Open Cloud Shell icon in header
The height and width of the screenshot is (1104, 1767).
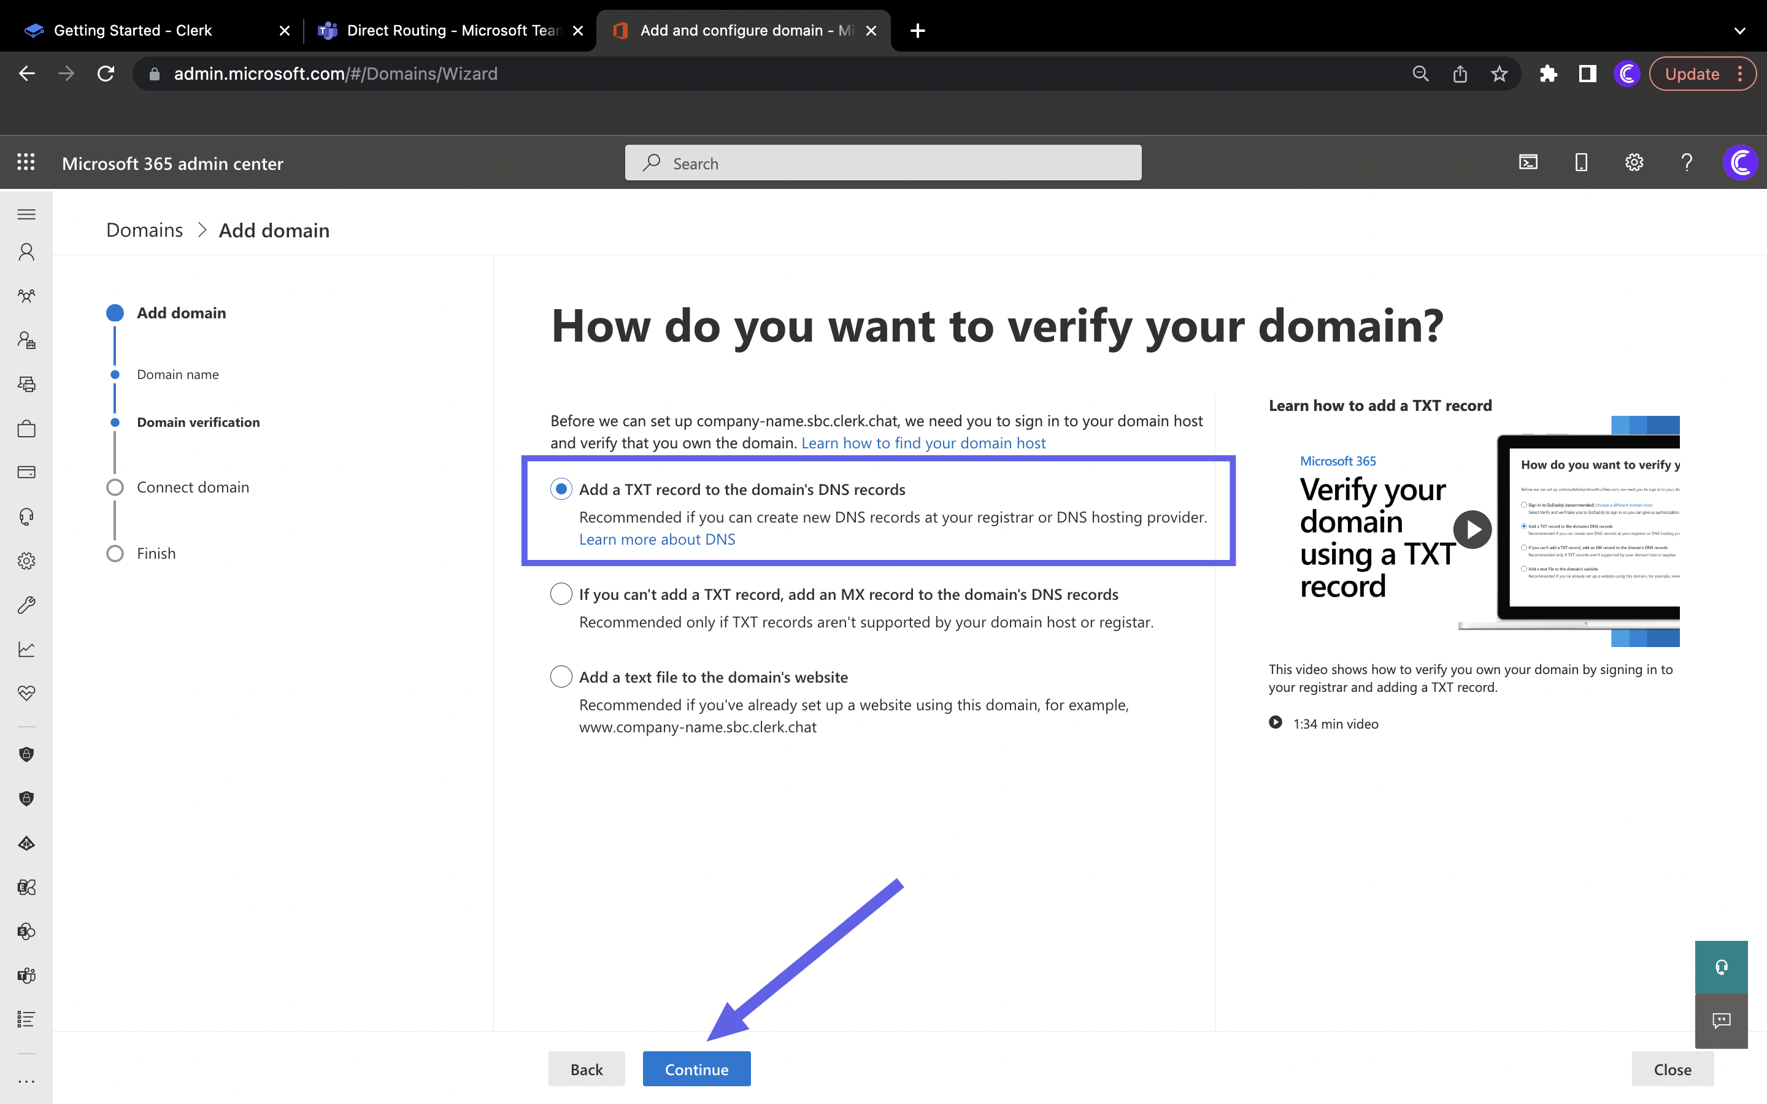(x=1528, y=162)
